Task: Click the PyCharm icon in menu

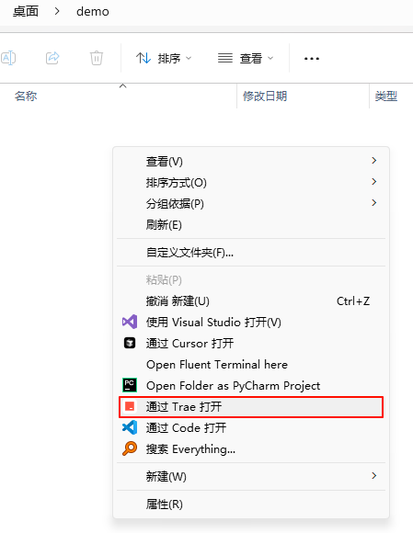Action: (x=130, y=385)
